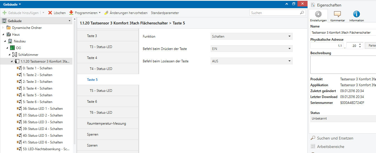This screenshot has height=153, width=376.
Task: Open the Kommentar speech bubble tab
Action: pyautogui.click(x=337, y=16)
